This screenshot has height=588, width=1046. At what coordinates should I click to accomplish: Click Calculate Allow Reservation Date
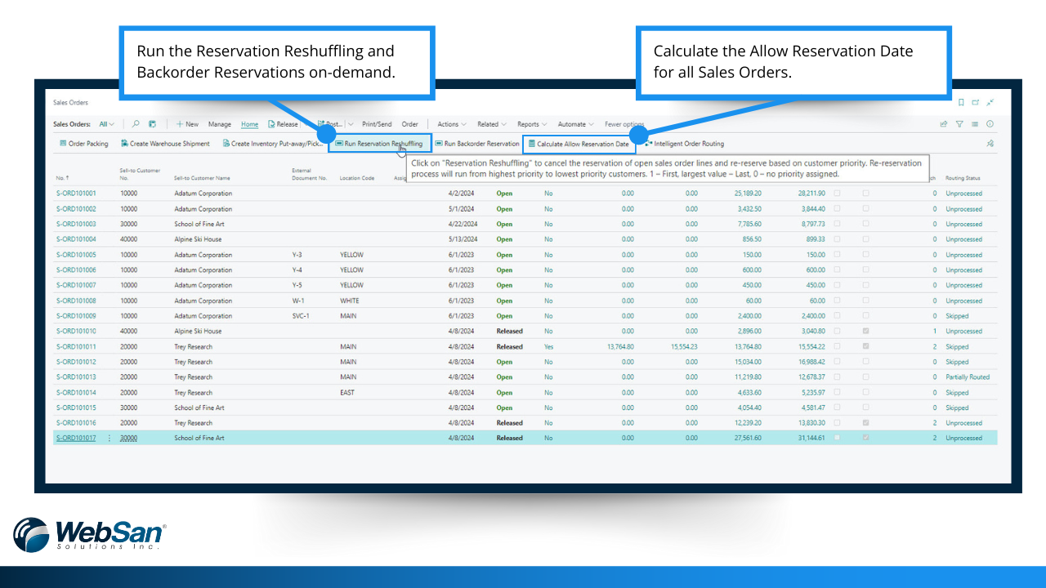(579, 144)
